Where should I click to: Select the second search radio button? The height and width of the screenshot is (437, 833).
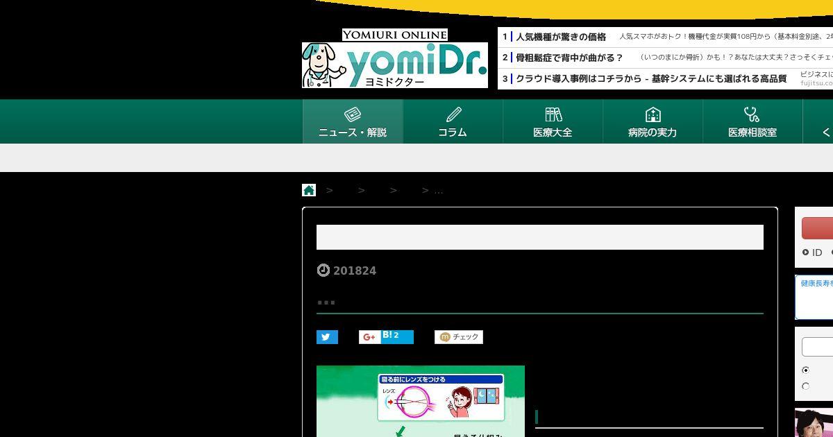pos(805,386)
